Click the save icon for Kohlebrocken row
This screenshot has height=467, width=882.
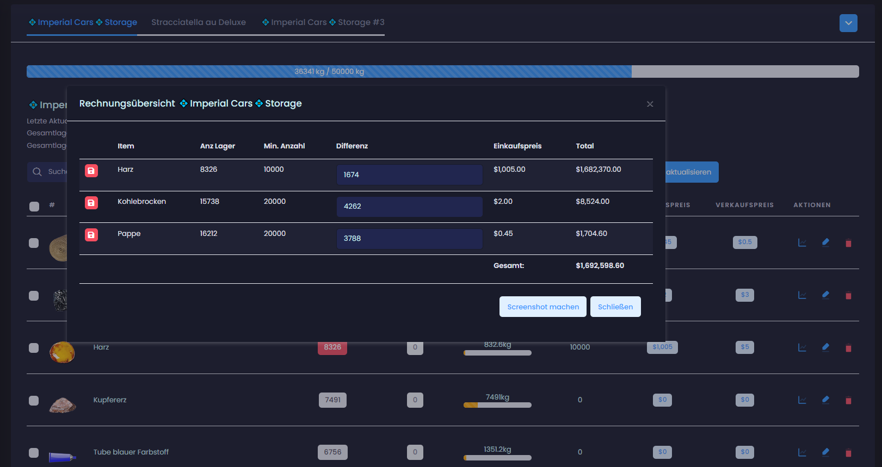91,203
